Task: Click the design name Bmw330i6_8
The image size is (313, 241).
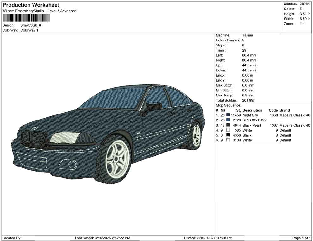Action: pyautogui.click(x=31, y=25)
